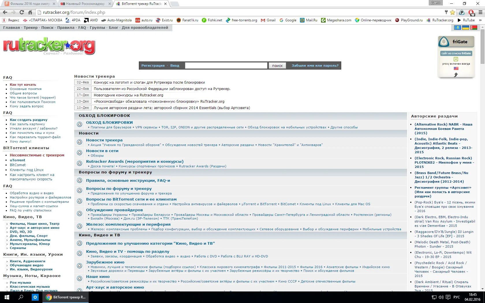Open the browser home page icon

click(x=30, y=12)
